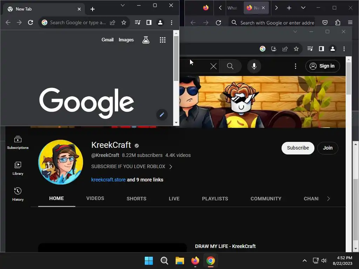Open kreekcraft.store link
The image size is (359, 269).
108,180
